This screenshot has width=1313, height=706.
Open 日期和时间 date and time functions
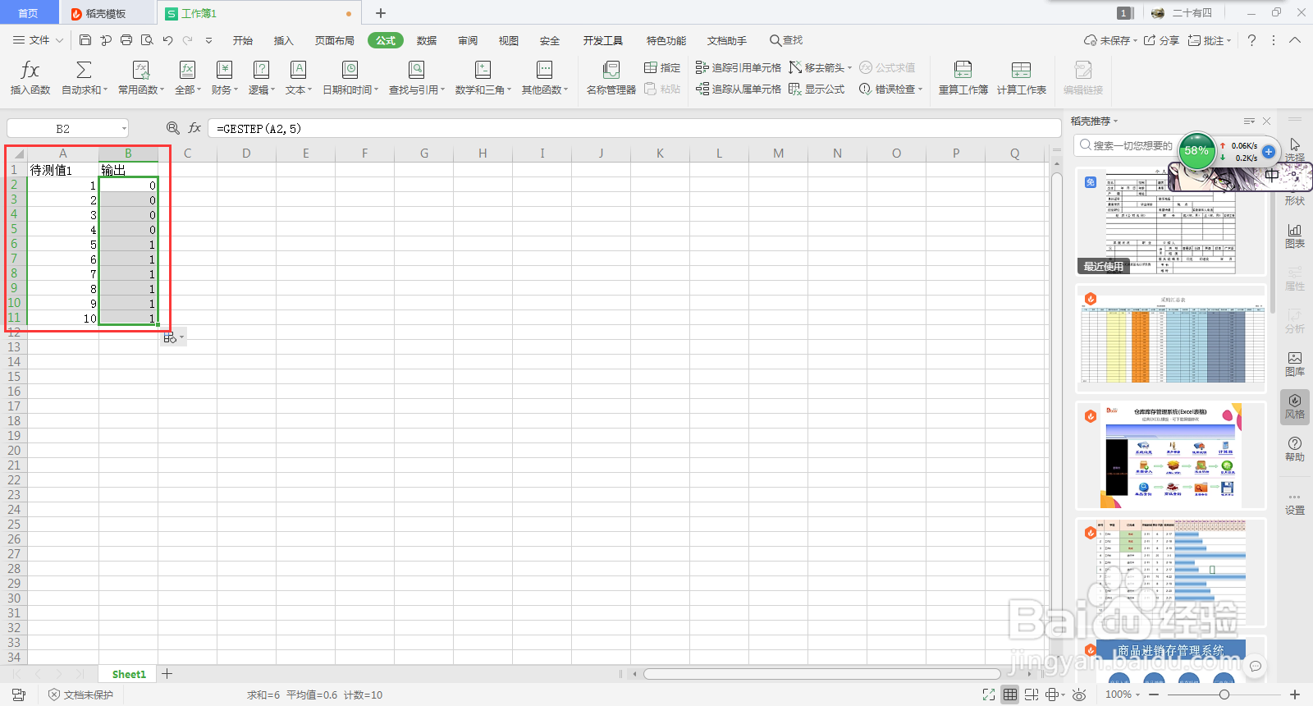click(x=350, y=78)
